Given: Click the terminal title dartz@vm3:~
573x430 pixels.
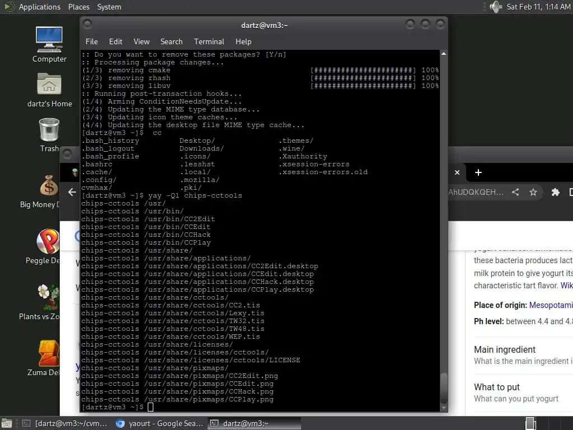Looking at the screenshot, I should pyautogui.click(x=264, y=25).
